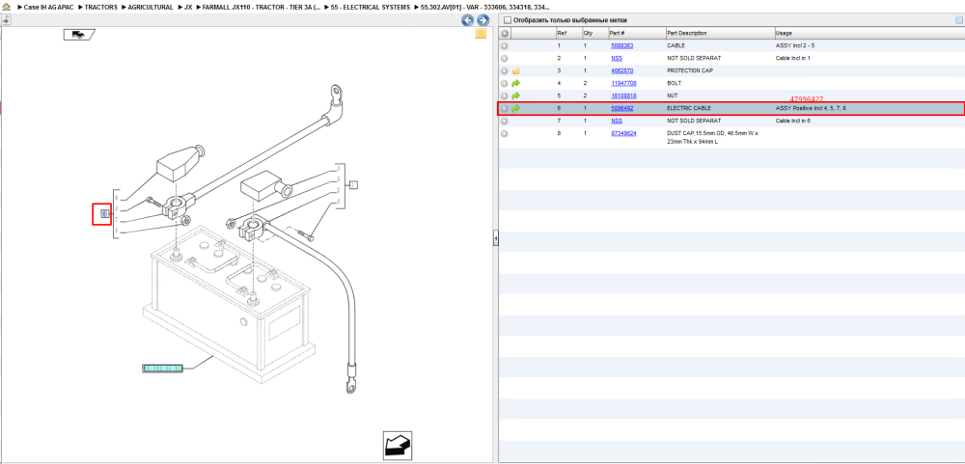Image resolution: width=965 pixels, height=464 pixels.
Task: Navigate back with the blue left arrow
Action: [x=468, y=20]
